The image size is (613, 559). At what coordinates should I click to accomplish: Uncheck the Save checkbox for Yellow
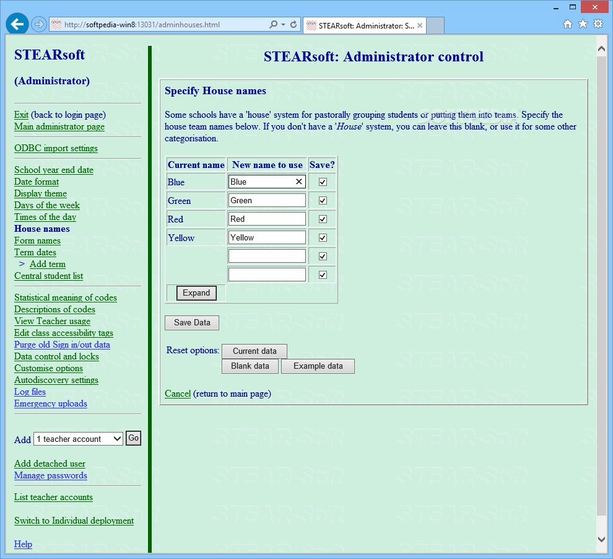(x=323, y=238)
